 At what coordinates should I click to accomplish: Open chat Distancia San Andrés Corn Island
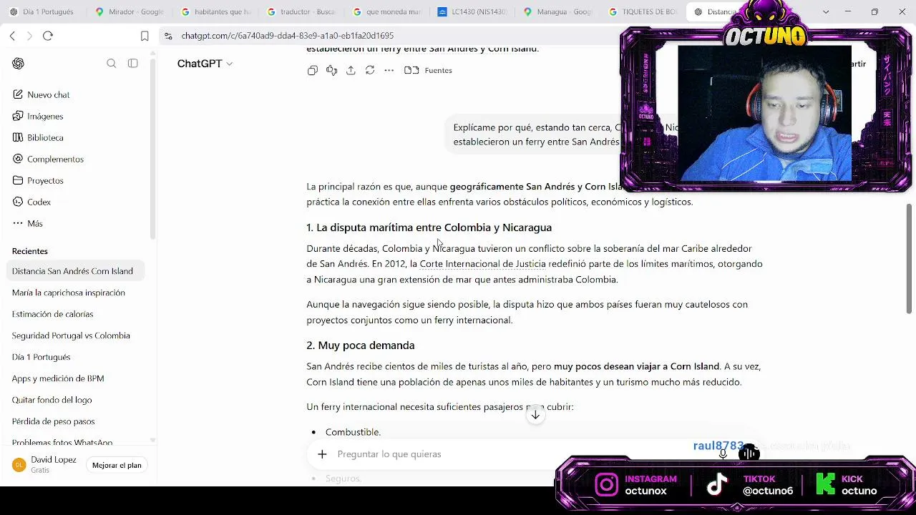(x=75, y=271)
